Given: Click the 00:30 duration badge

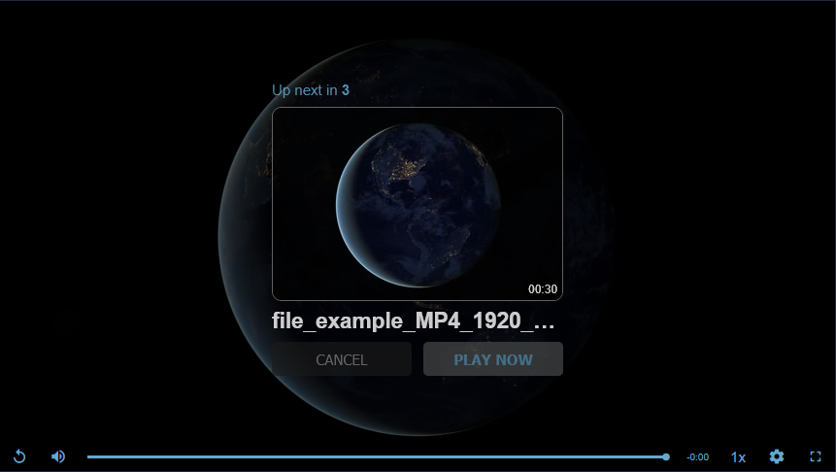Looking at the screenshot, I should pyautogui.click(x=543, y=289).
